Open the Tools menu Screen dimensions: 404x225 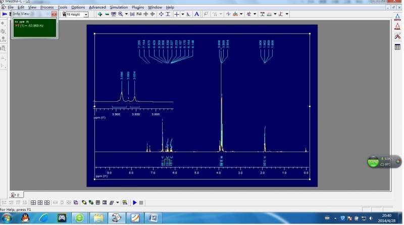click(62, 7)
